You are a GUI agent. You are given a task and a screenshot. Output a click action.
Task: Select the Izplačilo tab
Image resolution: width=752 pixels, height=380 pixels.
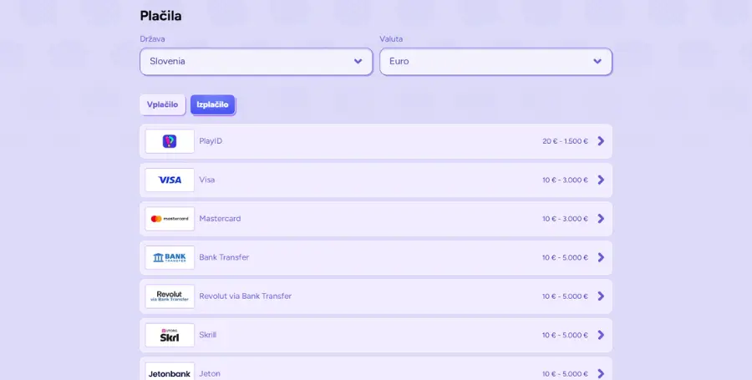pos(212,104)
